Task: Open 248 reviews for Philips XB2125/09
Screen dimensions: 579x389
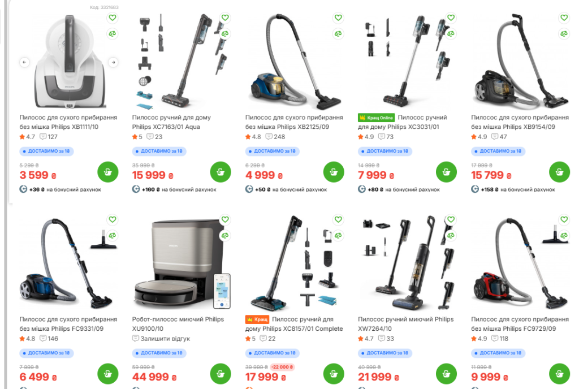Action: point(275,137)
